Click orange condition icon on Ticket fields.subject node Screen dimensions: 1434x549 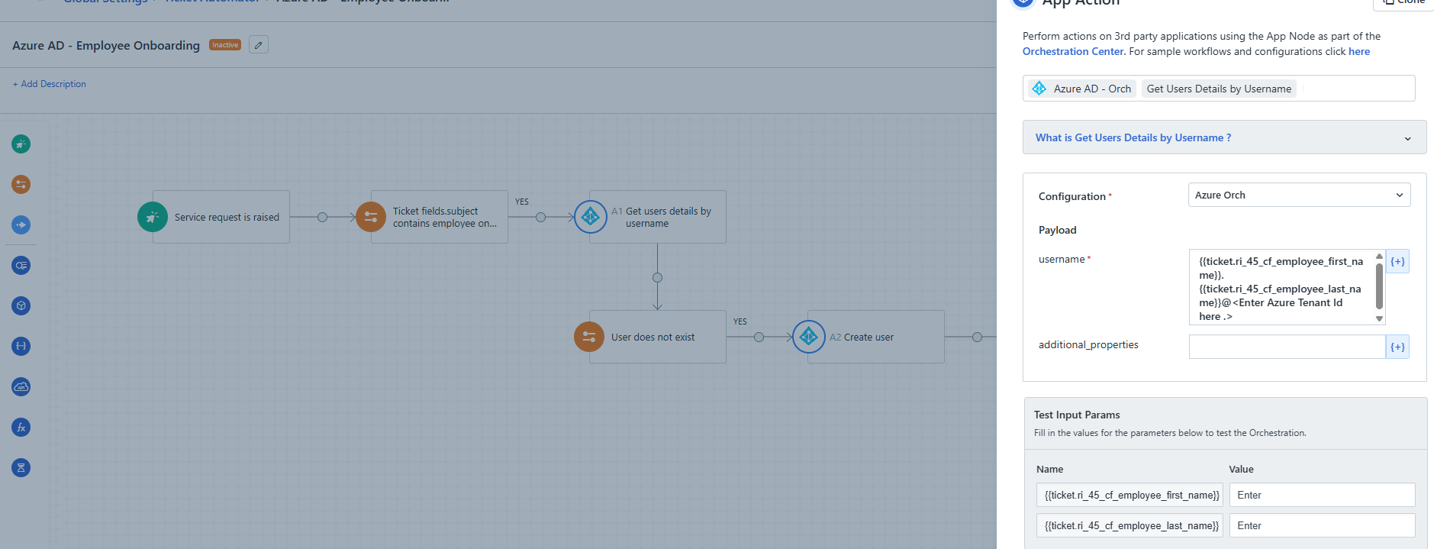coord(371,217)
